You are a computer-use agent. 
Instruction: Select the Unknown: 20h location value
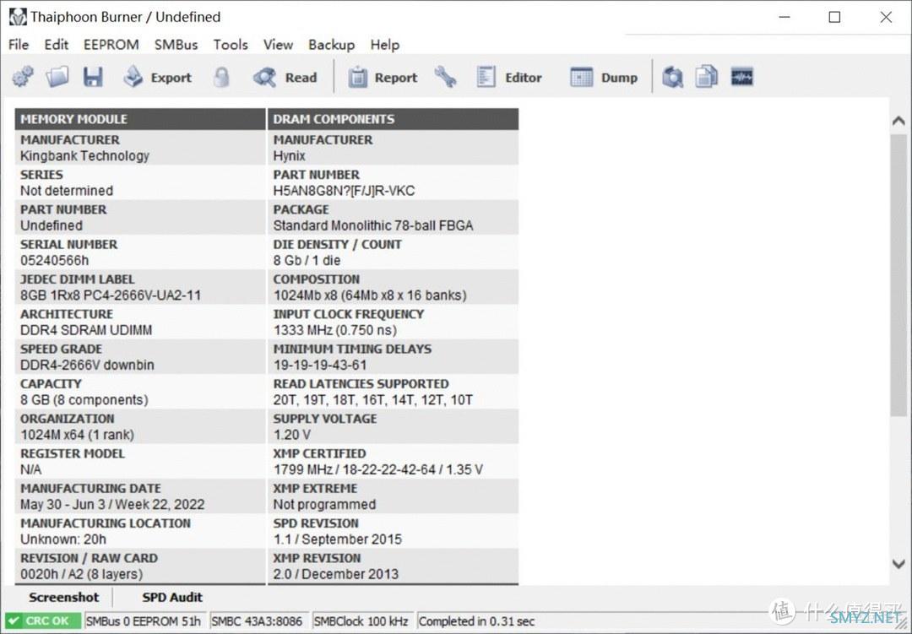(63, 539)
